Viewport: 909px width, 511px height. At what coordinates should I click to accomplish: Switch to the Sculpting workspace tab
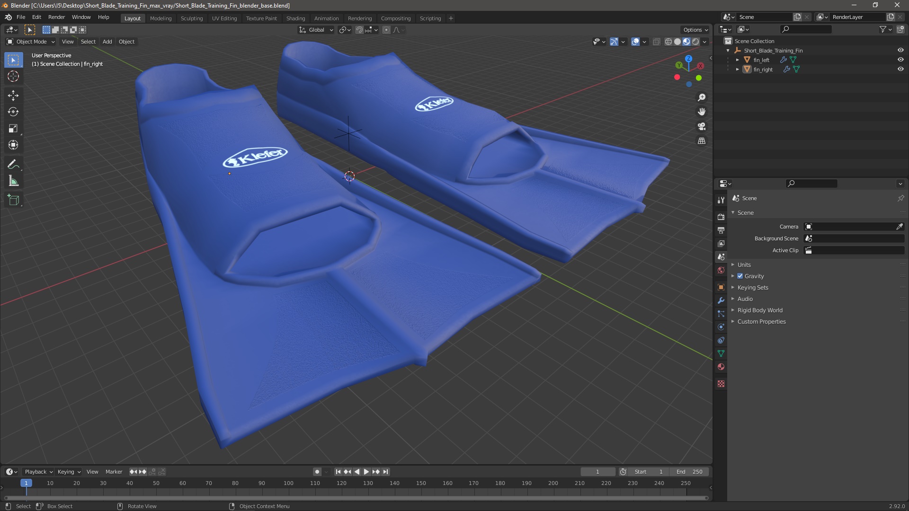pyautogui.click(x=191, y=18)
